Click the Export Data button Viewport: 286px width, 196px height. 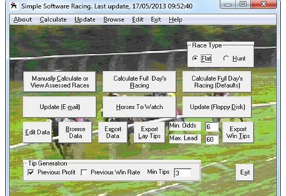click(x=113, y=132)
